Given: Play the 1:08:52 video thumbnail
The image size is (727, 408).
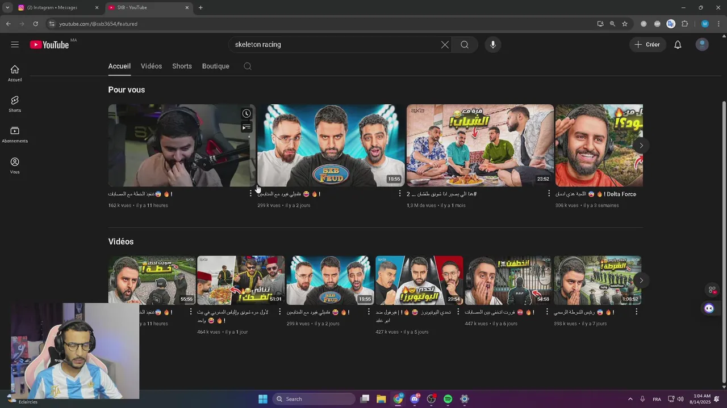Looking at the screenshot, I should [598, 280].
